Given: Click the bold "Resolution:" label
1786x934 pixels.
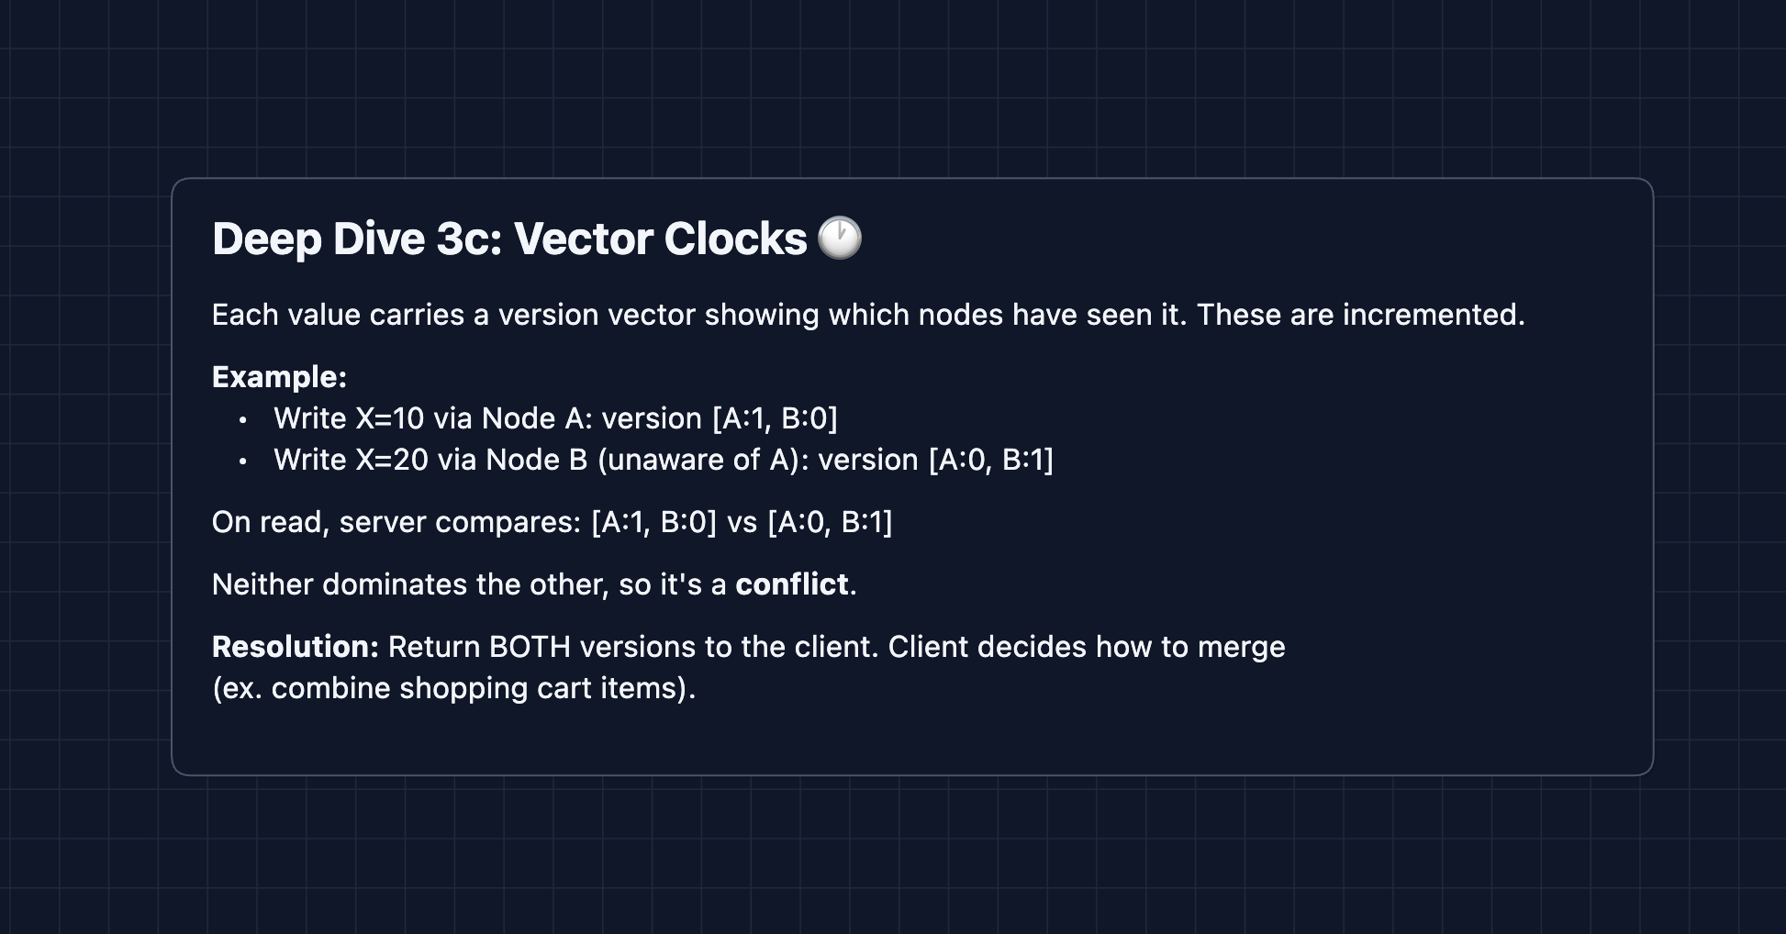Looking at the screenshot, I should (x=295, y=647).
